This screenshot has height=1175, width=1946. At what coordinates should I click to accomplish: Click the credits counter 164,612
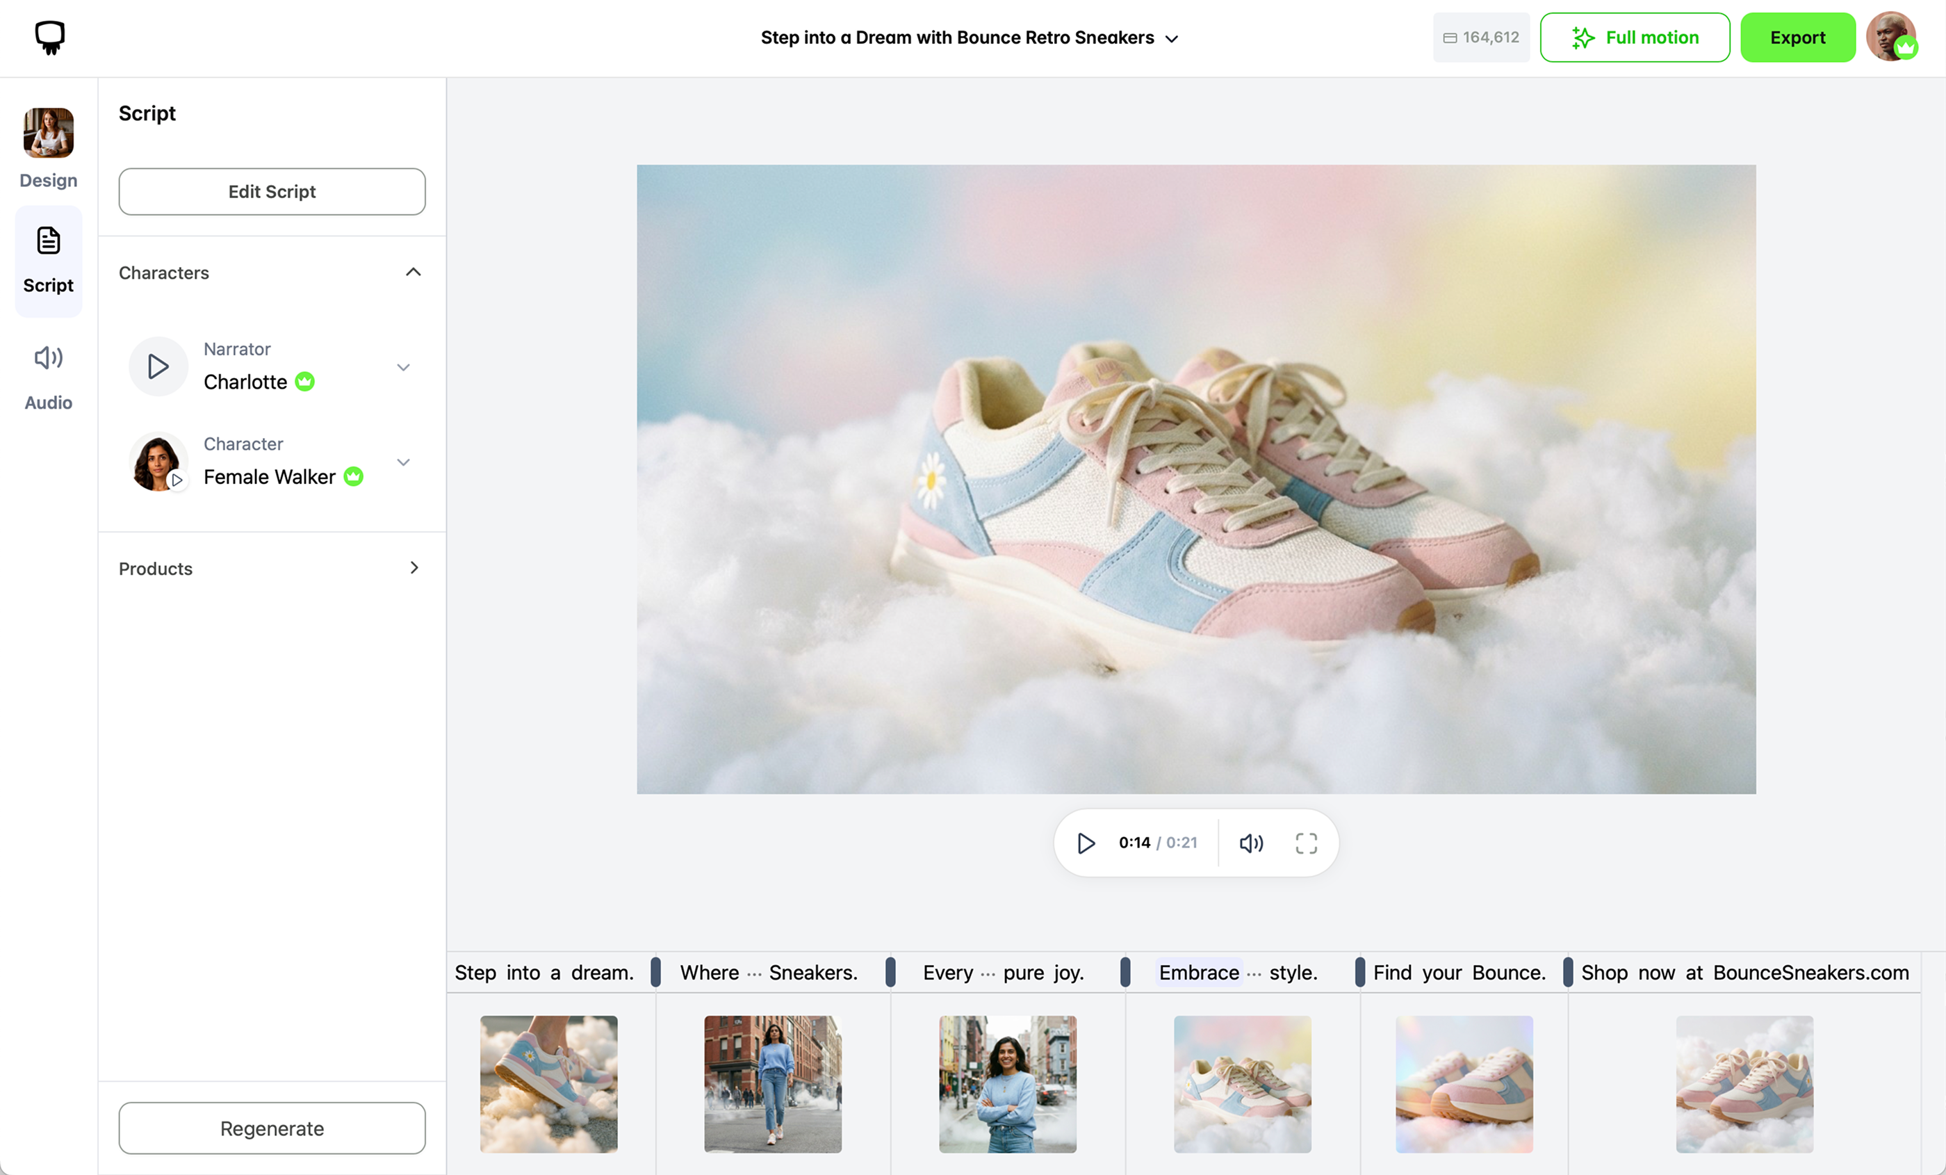pos(1481,37)
